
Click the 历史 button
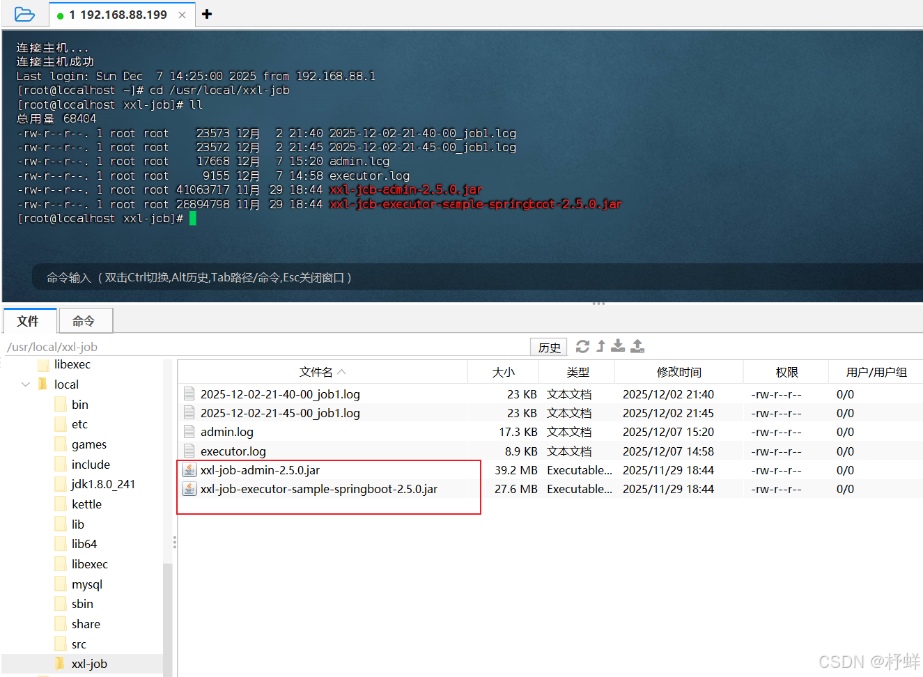pyautogui.click(x=549, y=347)
